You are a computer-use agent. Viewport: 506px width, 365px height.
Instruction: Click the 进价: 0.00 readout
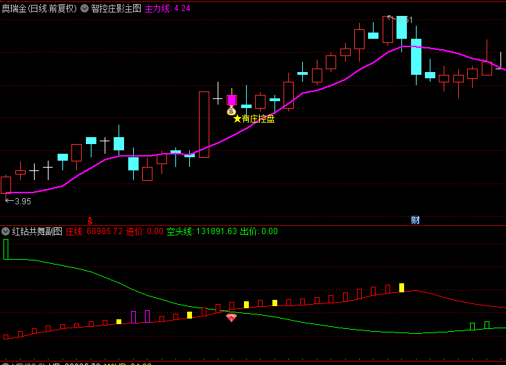pyautogui.click(x=145, y=231)
